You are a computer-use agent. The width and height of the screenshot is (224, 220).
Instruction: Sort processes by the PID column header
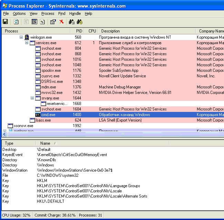(79, 31)
